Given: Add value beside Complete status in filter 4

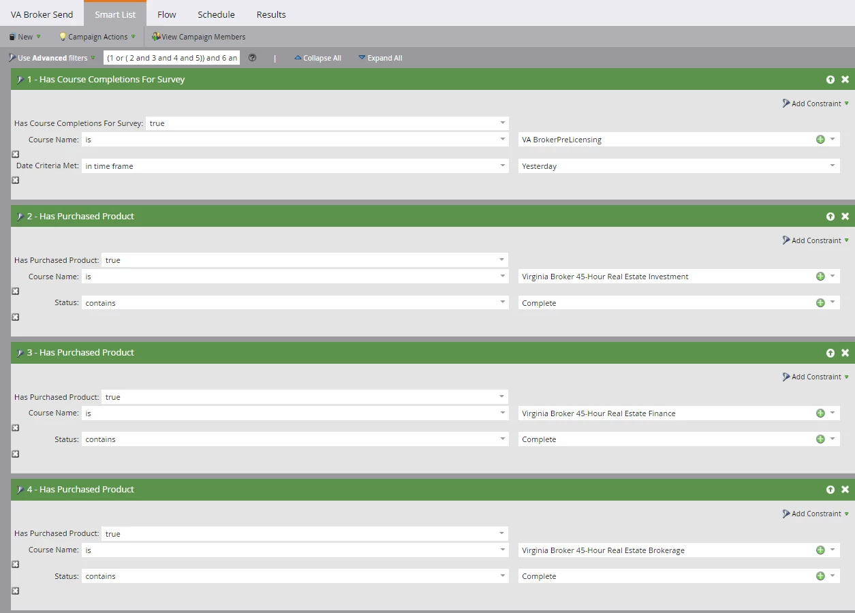Looking at the screenshot, I should pyautogui.click(x=820, y=576).
